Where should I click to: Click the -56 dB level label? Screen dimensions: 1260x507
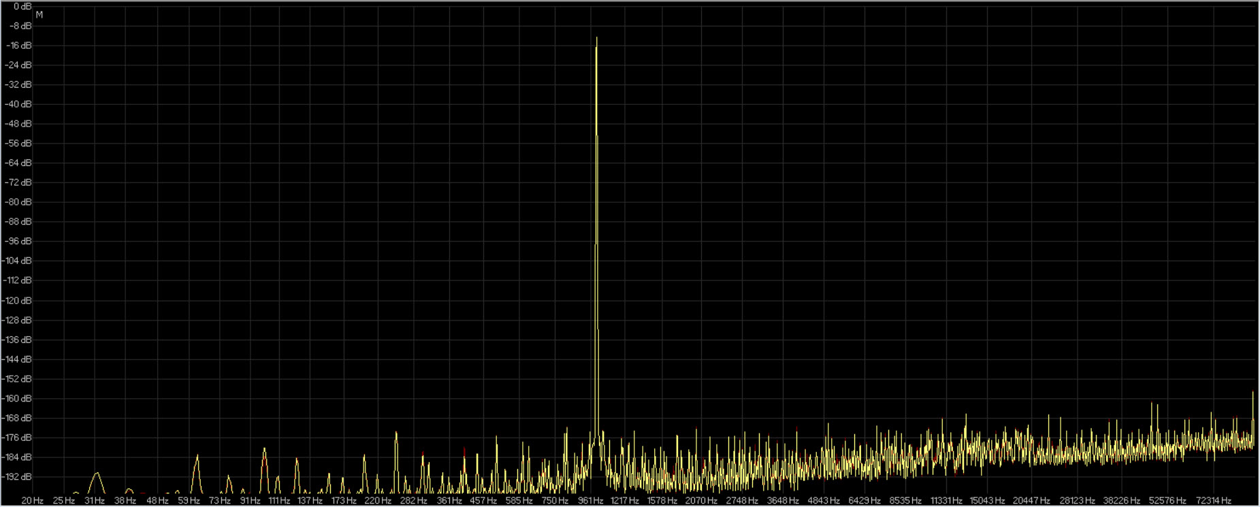click(18, 144)
